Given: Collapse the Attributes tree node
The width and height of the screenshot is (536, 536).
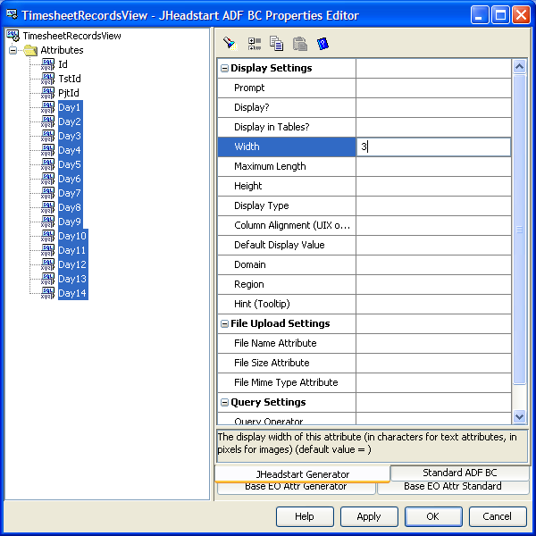Looking at the screenshot, I should click(13, 50).
